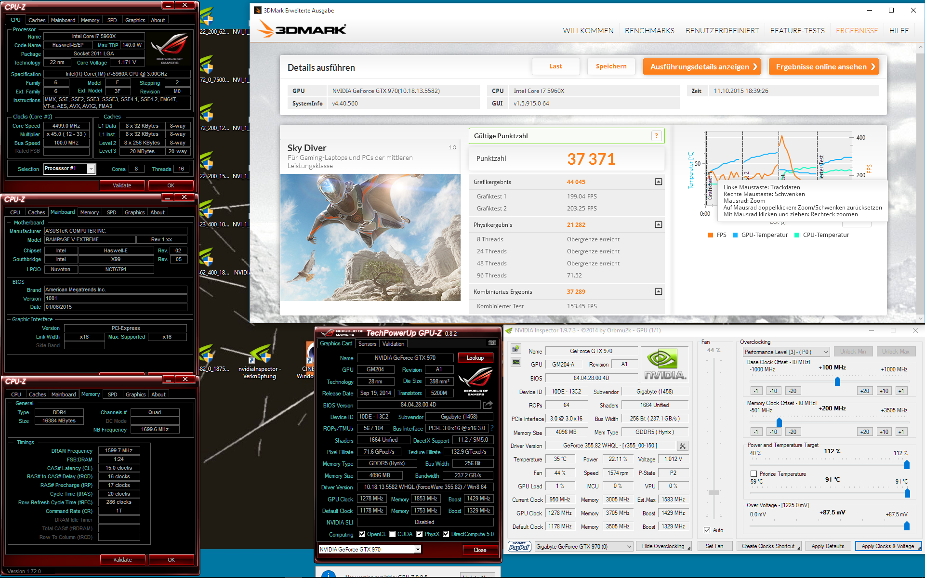Click NVIDIA Inspector driver tools wrench icon
925x578 pixels.
coord(683,446)
